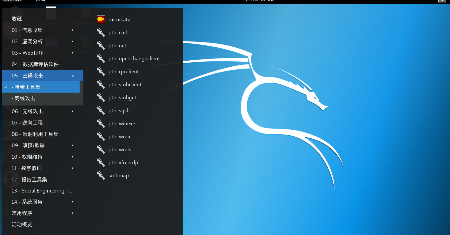Image resolution: width=450 pixels, height=235 pixels.
Task: Expand arrow next to 11 - 数字取证
Action: pos(72,168)
